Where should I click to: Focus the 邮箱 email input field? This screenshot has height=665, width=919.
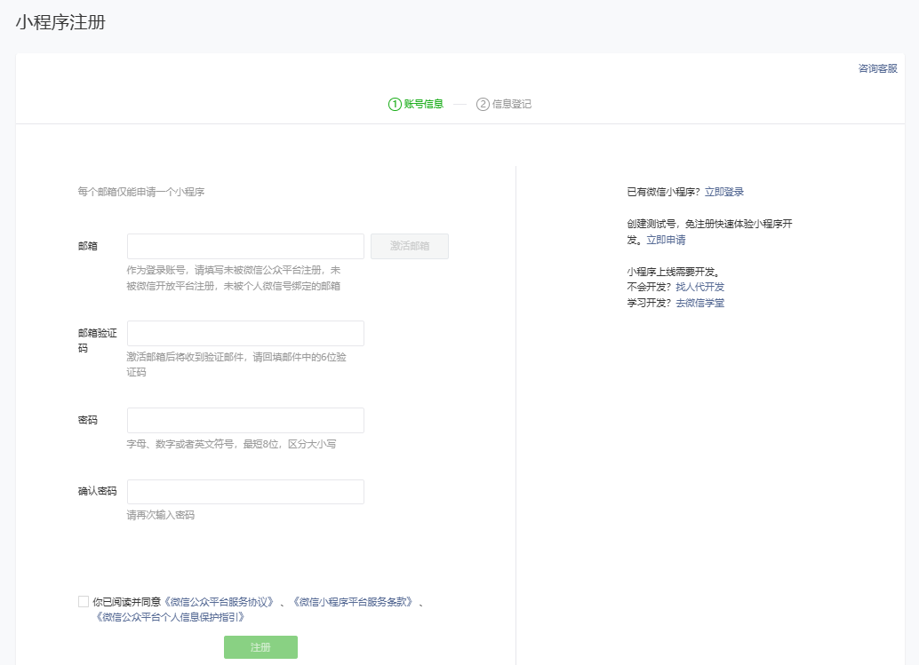click(245, 246)
